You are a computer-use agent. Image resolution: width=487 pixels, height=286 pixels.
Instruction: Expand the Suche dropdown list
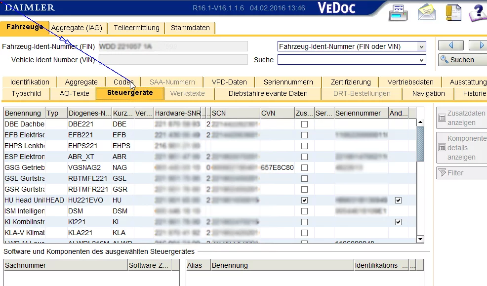pos(421,60)
